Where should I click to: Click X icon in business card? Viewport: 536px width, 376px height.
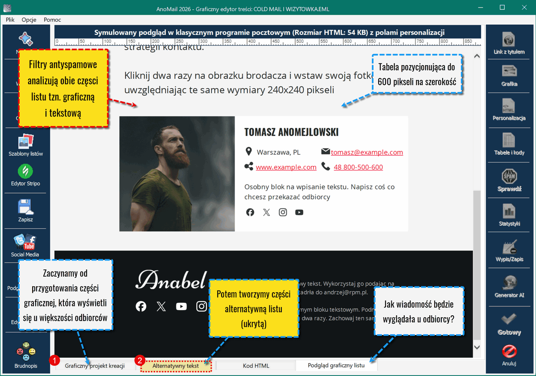(x=267, y=212)
